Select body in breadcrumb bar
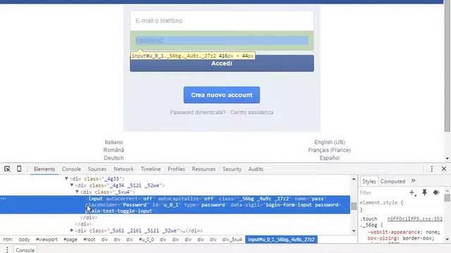The height and width of the screenshot is (253, 451). pos(24,239)
